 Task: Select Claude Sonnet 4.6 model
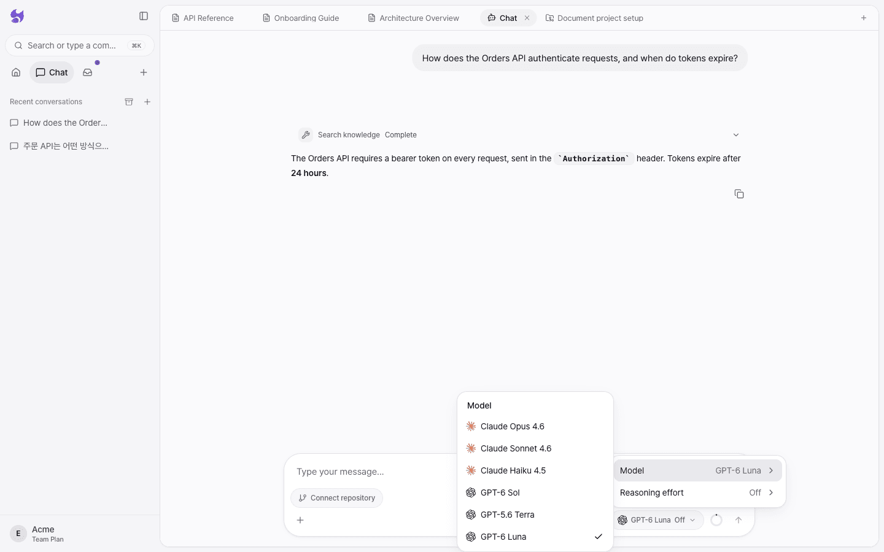click(x=535, y=448)
